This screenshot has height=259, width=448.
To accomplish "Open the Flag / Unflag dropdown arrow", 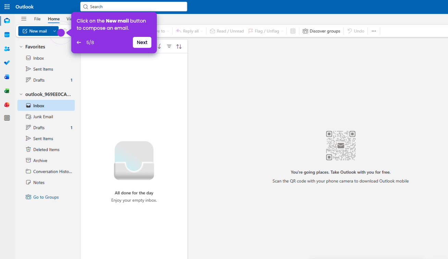I will tap(282, 31).
